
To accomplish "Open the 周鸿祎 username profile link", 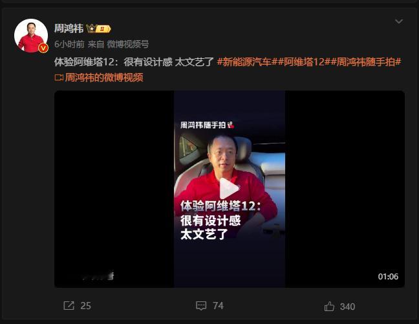I will [69, 28].
